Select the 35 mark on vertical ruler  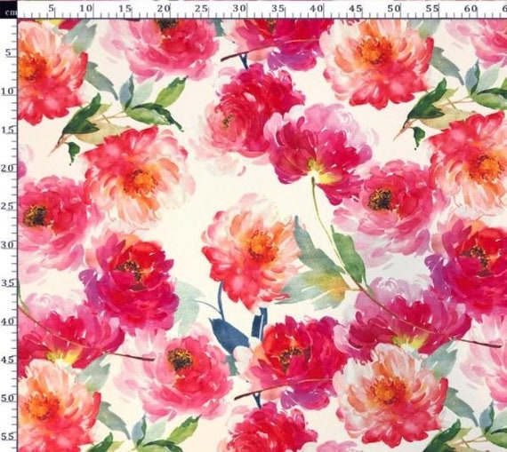click(x=8, y=283)
